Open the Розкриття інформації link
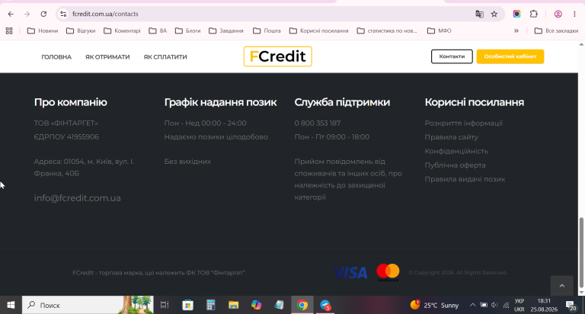The height and width of the screenshot is (314, 585). click(x=463, y=123)
